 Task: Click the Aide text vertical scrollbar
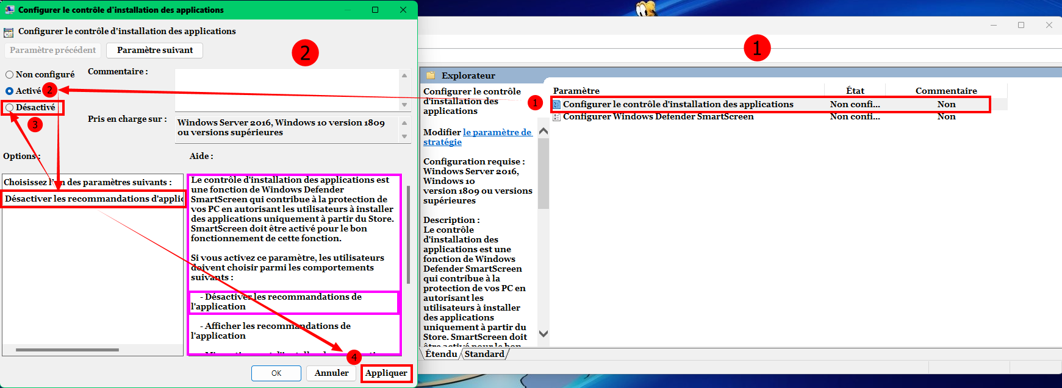point(408,235)
